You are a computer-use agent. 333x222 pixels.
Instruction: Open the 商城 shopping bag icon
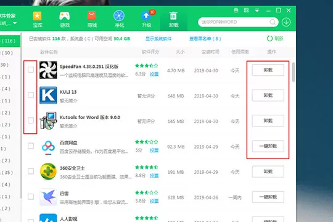(92, 19)
